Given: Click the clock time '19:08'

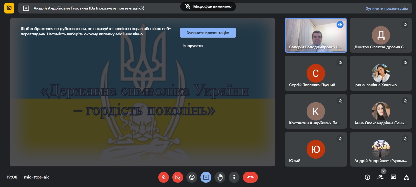Looking at the screenshot, I should [x=12, y=177].
